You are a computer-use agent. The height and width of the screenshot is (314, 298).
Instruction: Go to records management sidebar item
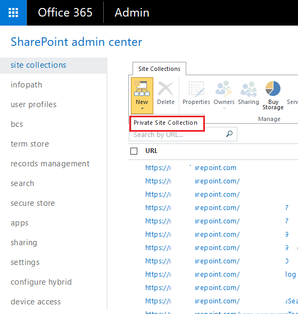[x=50, y=164]
